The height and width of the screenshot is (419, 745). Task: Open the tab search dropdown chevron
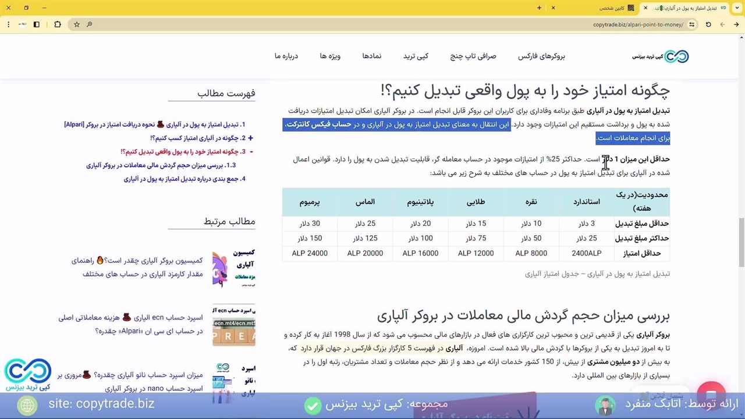[736, 8]
